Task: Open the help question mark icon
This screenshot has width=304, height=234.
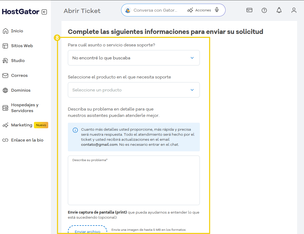Action: pos(264,10)
